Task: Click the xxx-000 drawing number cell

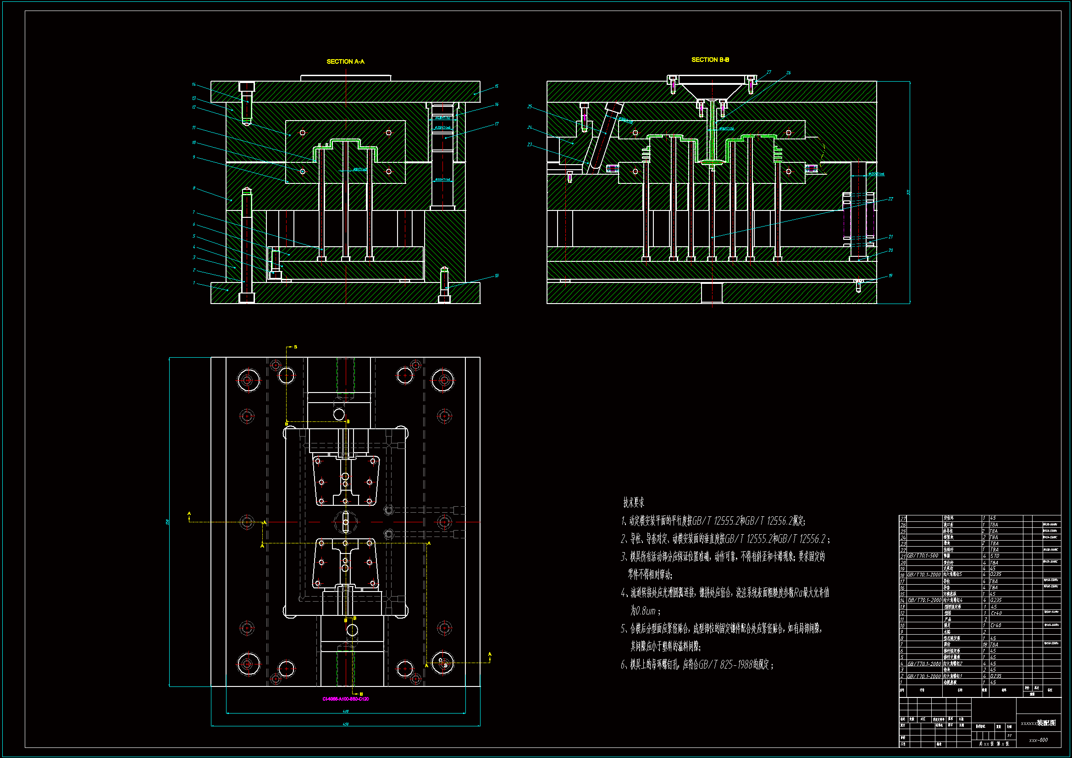Action: (1038, 740)
